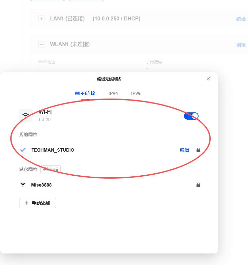248x265 pixels.
Task: Select the Mise8888 network
Action: [x=41, y=185]
